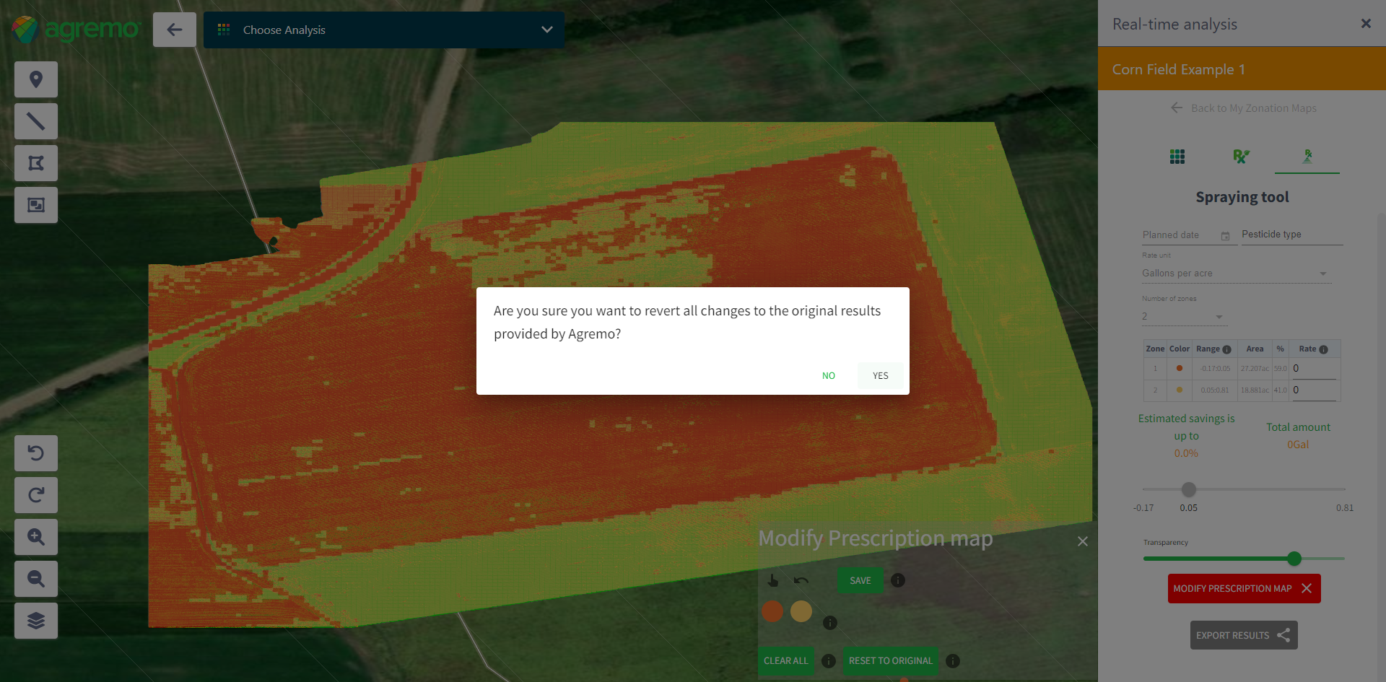Expand the Number of zones dropdown
The image size is (1386, 682).
tap(1182, 317)
